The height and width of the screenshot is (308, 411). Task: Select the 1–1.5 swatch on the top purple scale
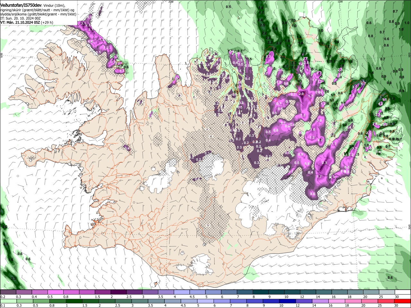(87, 292)
